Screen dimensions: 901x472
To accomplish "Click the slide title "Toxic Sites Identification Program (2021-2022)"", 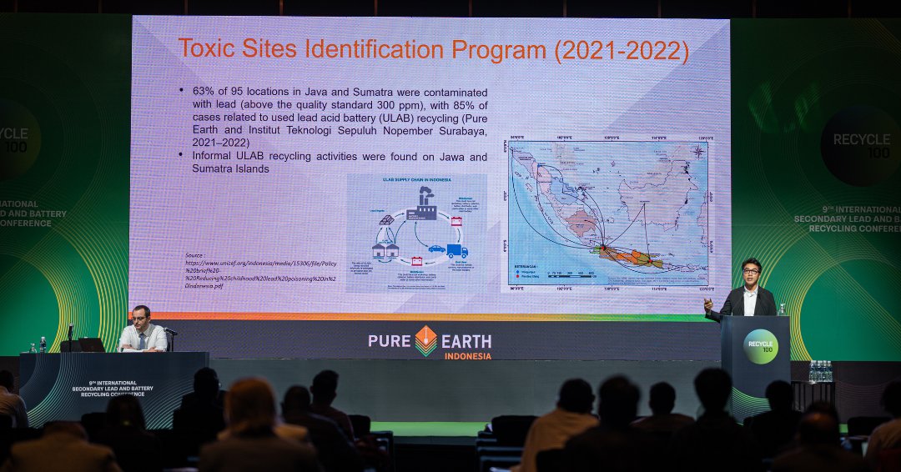I will [433, 50].
